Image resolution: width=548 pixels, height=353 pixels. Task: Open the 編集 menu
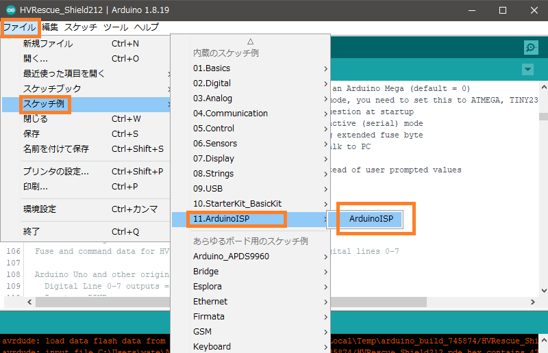pos(50,27)
